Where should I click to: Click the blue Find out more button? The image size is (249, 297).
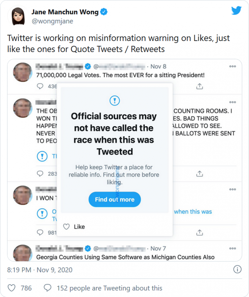[115, 200]
